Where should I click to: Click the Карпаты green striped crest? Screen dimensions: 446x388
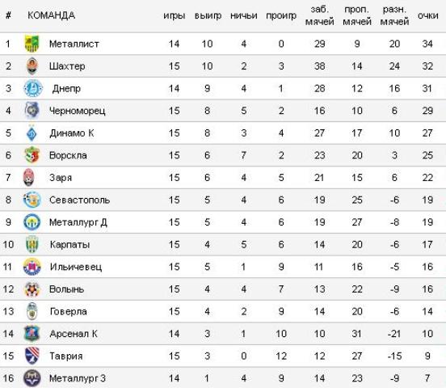tap(32, 245)
